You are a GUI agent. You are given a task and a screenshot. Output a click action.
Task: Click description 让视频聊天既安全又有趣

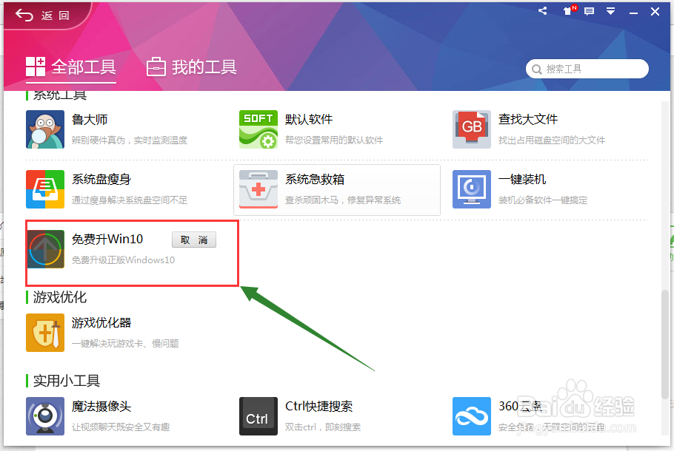click(x=120, y=427)
